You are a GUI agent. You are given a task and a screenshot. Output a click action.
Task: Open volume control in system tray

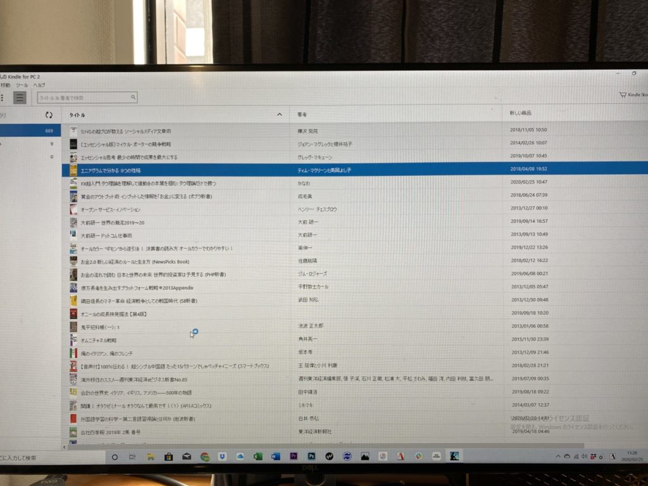584,457
